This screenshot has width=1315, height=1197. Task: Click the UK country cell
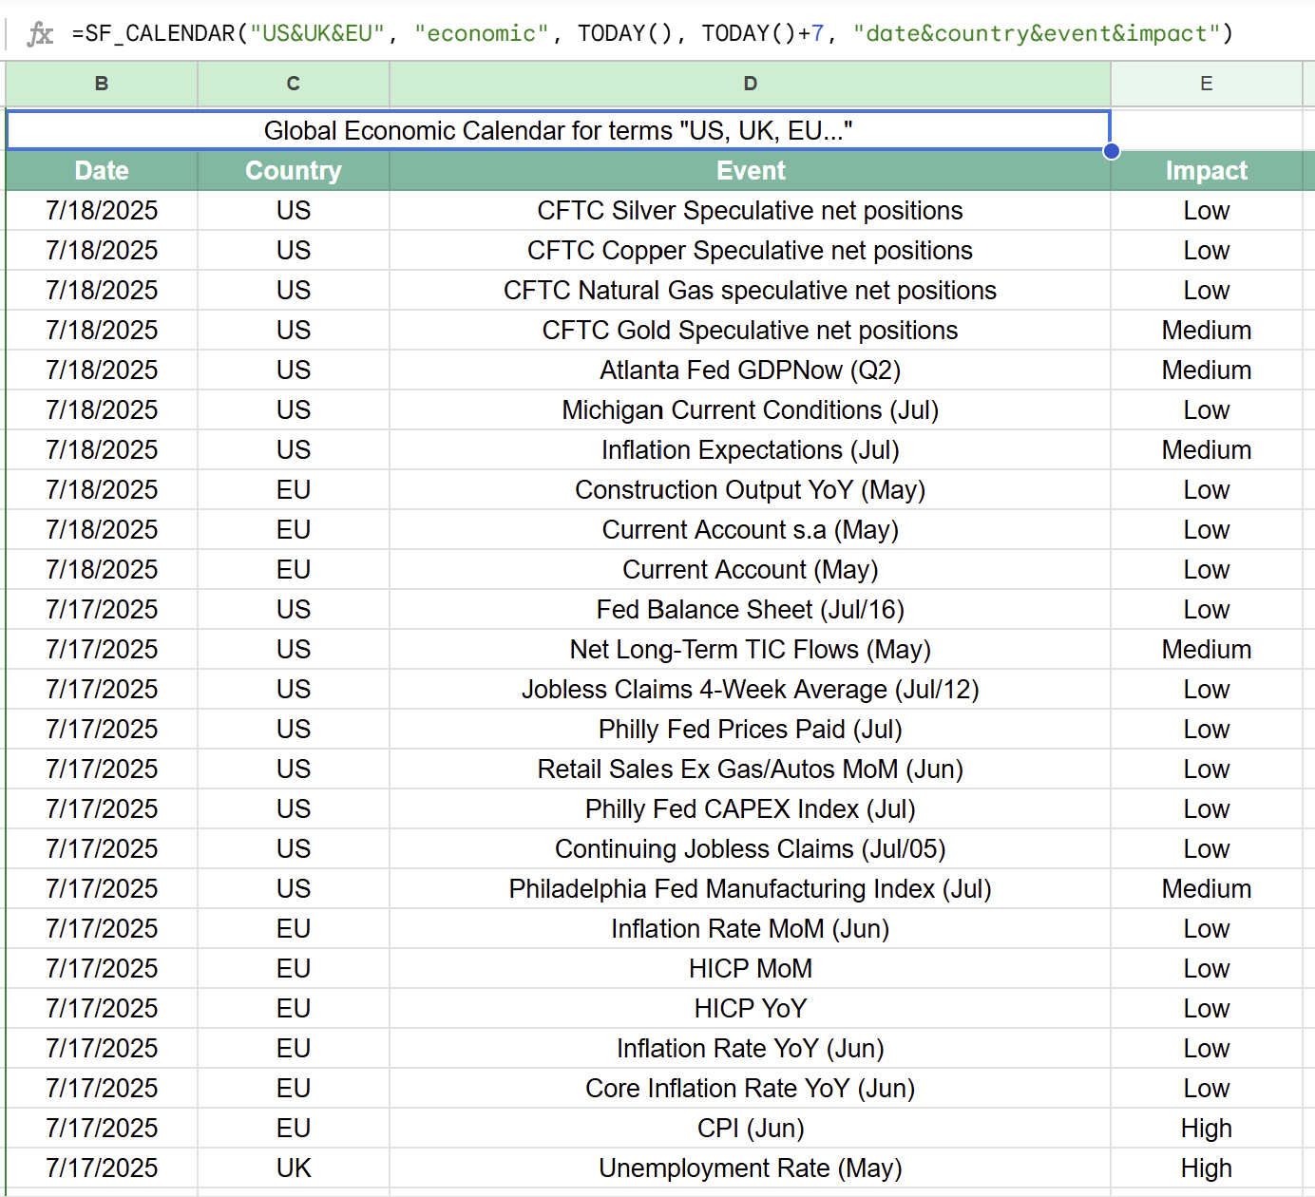click(x=294, y=1168)
